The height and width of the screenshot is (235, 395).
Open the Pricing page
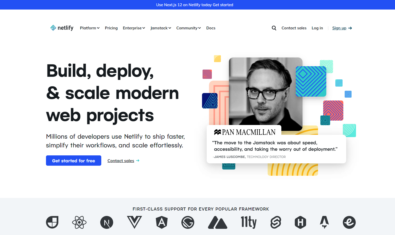[111, 28]
